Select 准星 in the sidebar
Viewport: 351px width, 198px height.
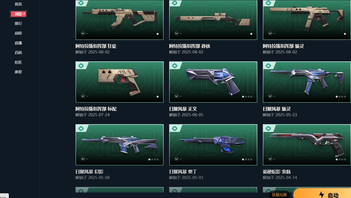pyautogui.click(x=18, y=72)
